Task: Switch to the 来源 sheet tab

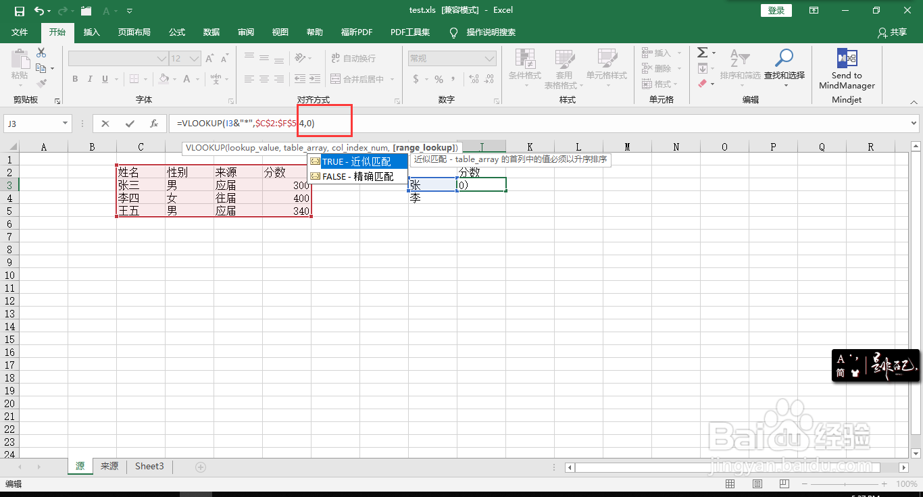Action: click(109, 466)
